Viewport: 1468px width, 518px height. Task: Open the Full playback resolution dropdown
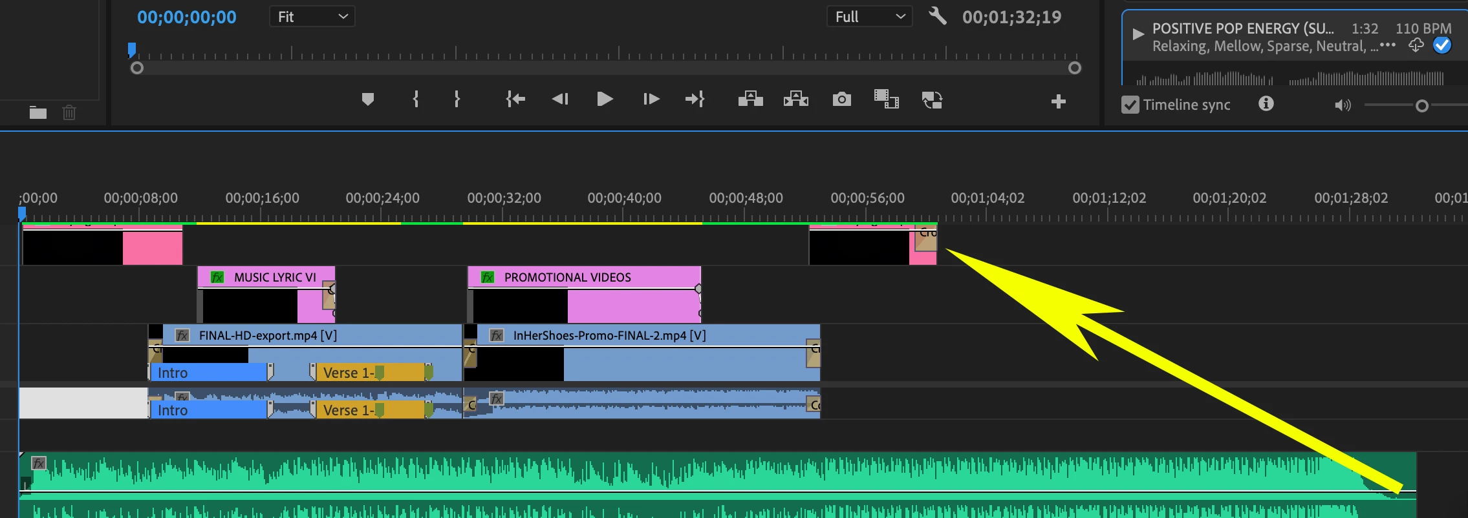pos(870,17)
